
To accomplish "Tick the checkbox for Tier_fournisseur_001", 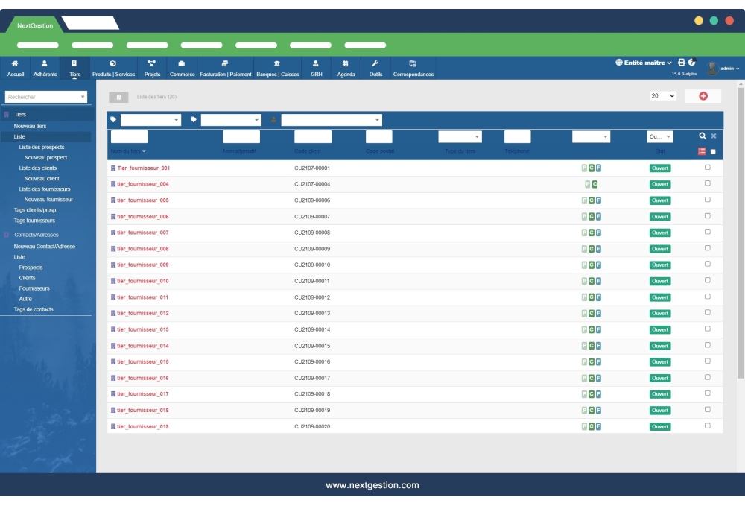I will (707, 168).
